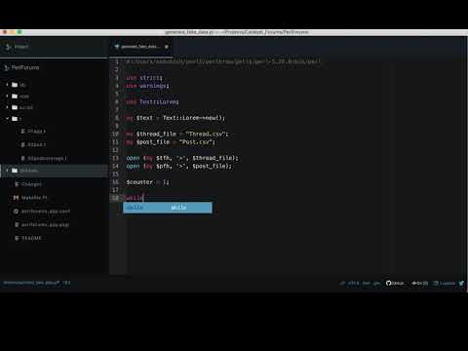Open the Changes file
Viewport: 468px width, 351px height.
[x=31, y=184]
